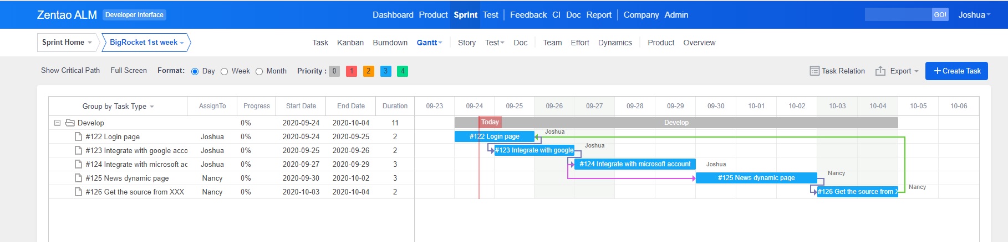Click the Export share icon

(x=880, y=71)
